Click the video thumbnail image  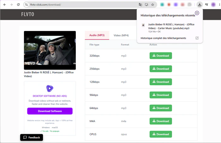tap(50, 50)
